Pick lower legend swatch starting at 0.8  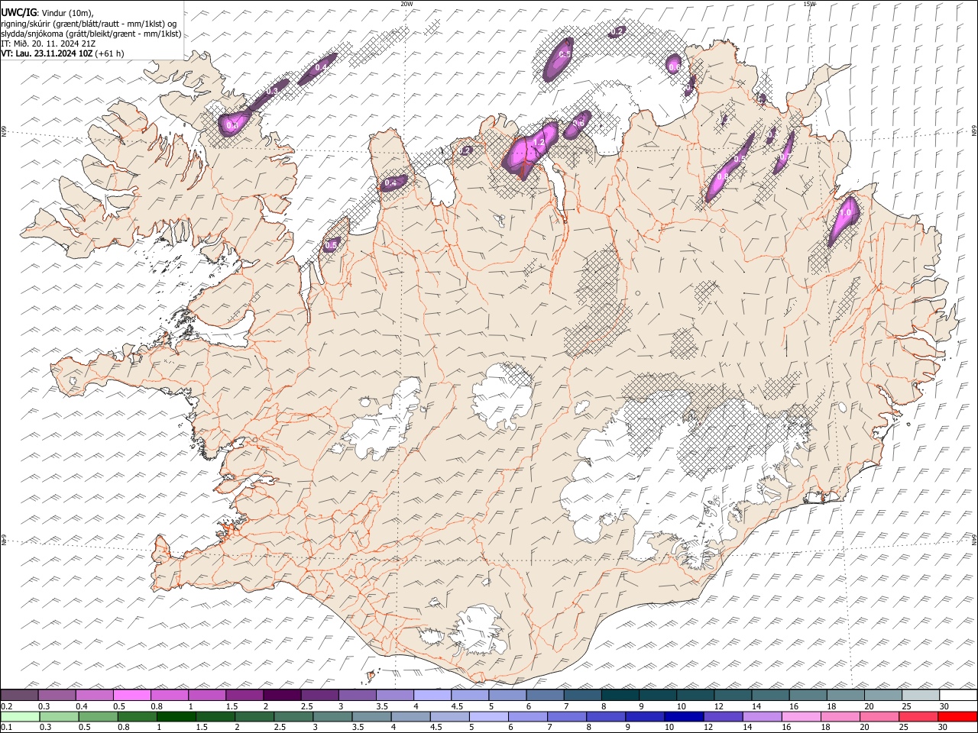[137, 716]
